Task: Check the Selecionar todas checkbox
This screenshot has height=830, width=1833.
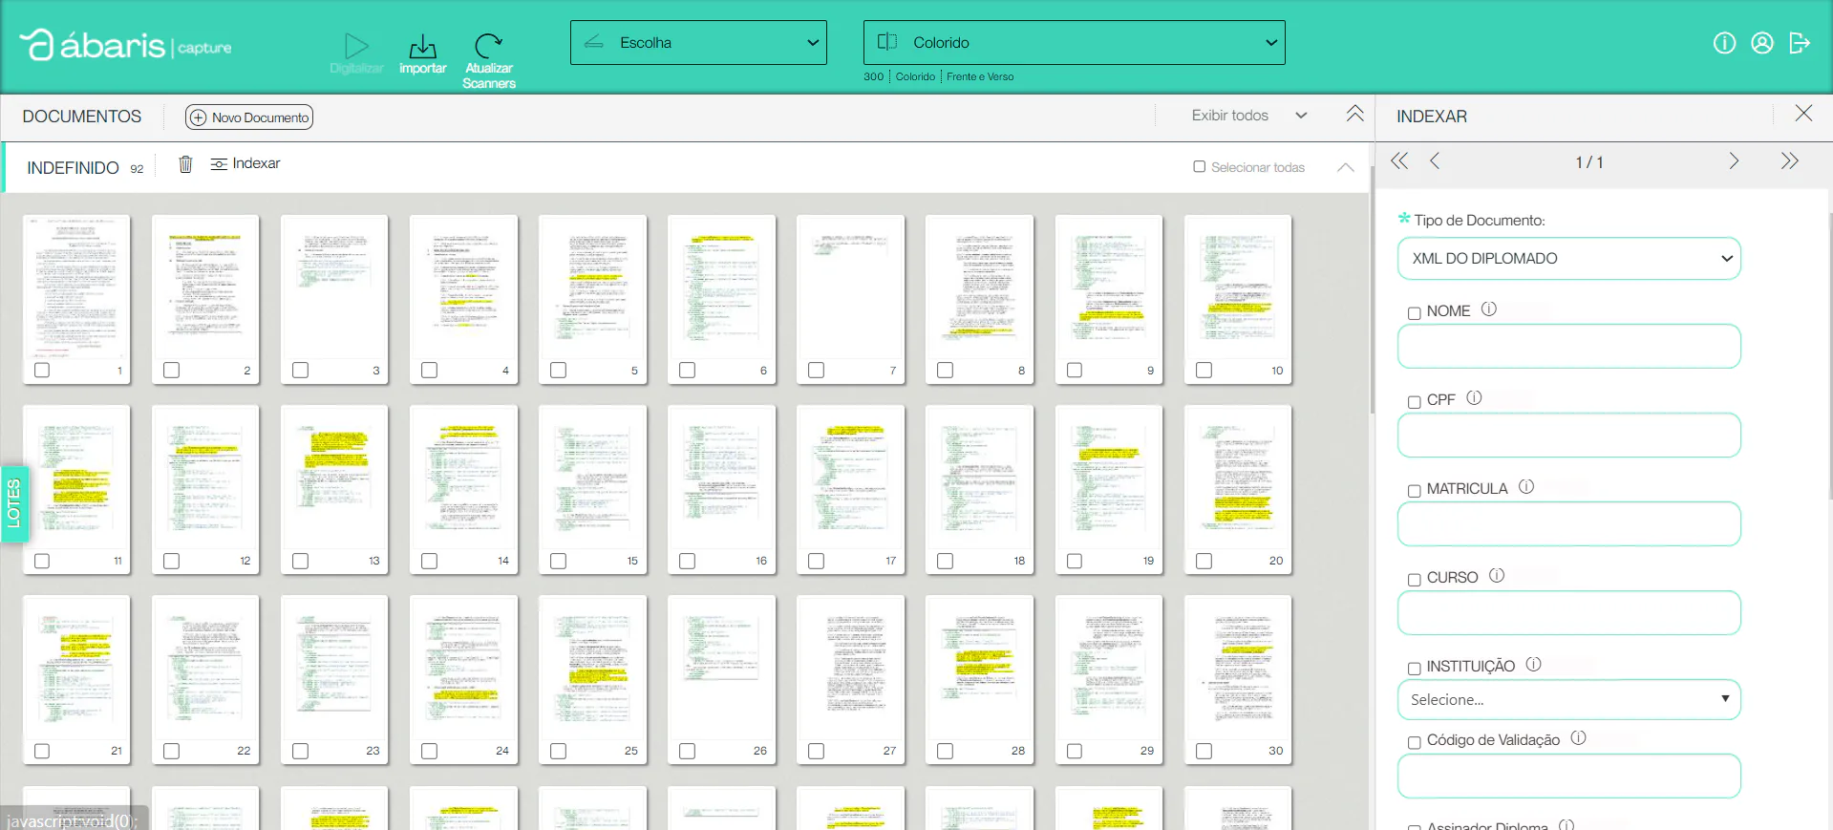Action: [x=1200, y=166]
